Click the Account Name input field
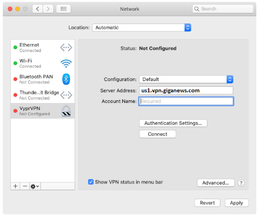Image resolution: width=258 pixels, height=216 pixels. (x=186, y=101)
